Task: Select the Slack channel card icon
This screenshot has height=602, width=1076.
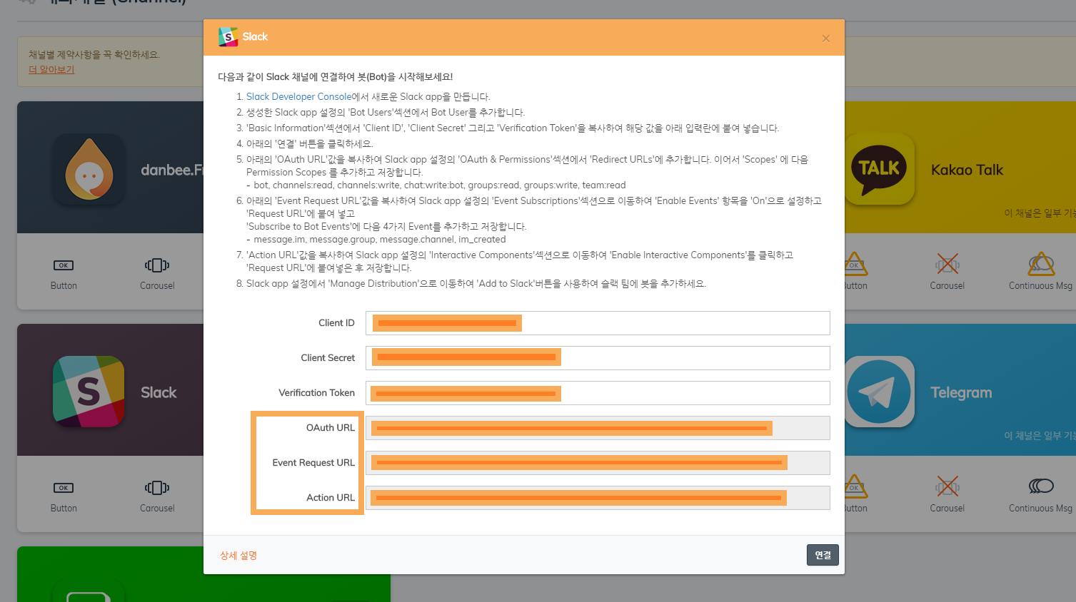Action: tap(89, 392)
